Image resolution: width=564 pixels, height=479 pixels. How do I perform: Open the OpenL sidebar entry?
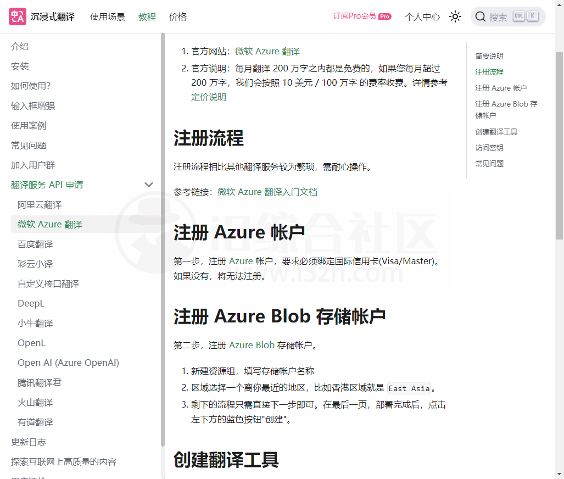31,343
